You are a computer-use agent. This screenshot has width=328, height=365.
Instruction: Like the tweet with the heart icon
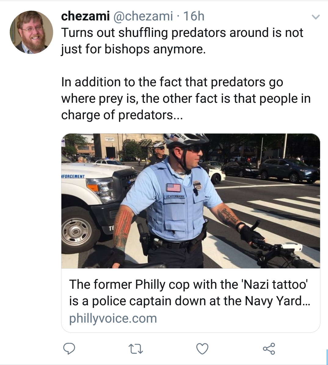(x=202, y=349)
